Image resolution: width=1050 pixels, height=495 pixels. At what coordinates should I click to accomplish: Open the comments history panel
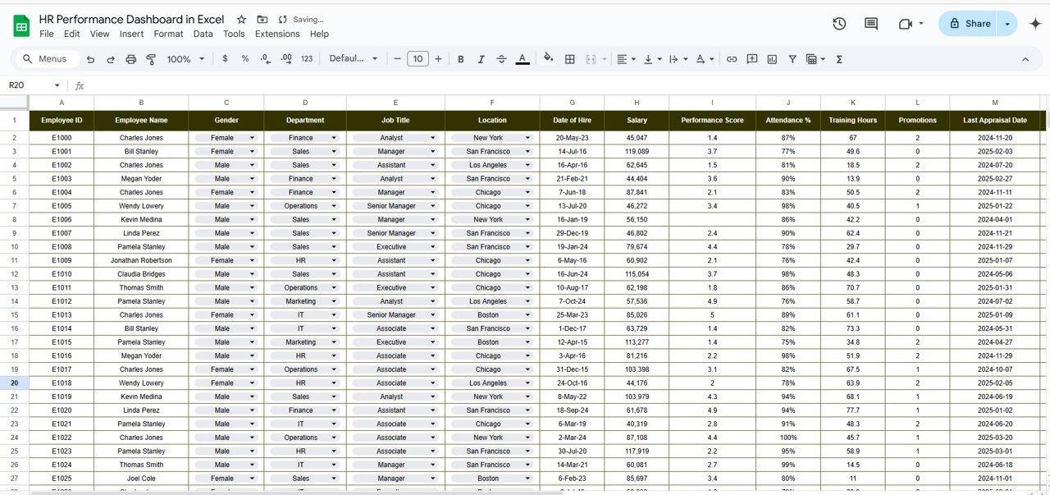[x=871, y=24]
